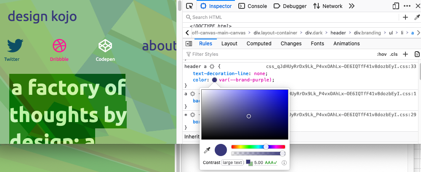421x172 pixels.
Task: Show more developer tools tabs
Action: click(x=352, y=6)
